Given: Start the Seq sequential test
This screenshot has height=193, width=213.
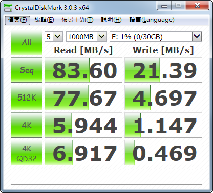Looking at the screenshot, I should point(27,70).
